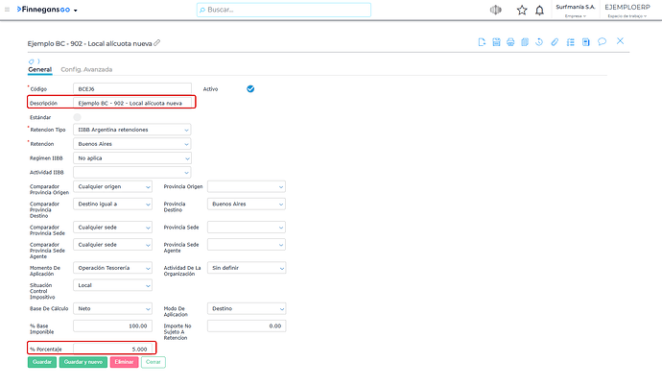Open the Retencion Tipo dropdown

[131, 130]
